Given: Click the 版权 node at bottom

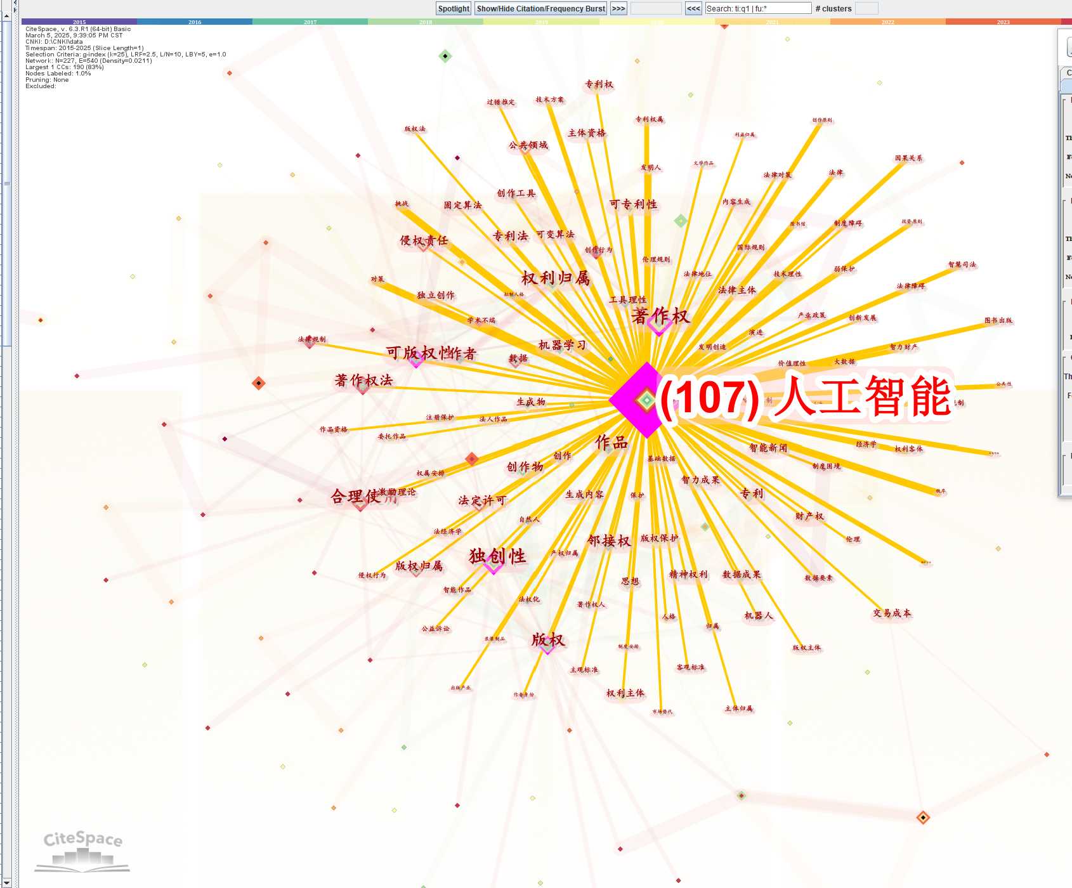Looking at the screenshot, I should tap(547, 647).
